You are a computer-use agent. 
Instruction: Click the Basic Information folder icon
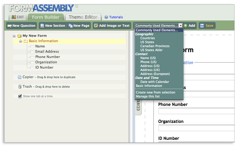click(x=25, y=41)
